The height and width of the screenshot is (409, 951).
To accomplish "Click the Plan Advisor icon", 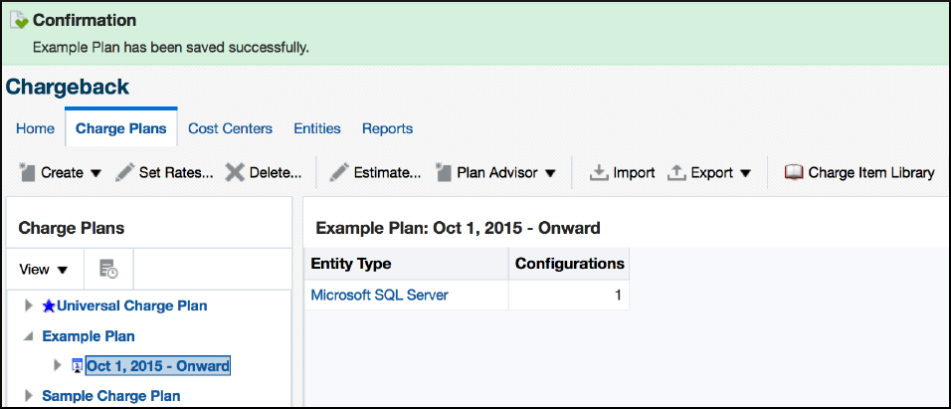I will tap(444, 172).
